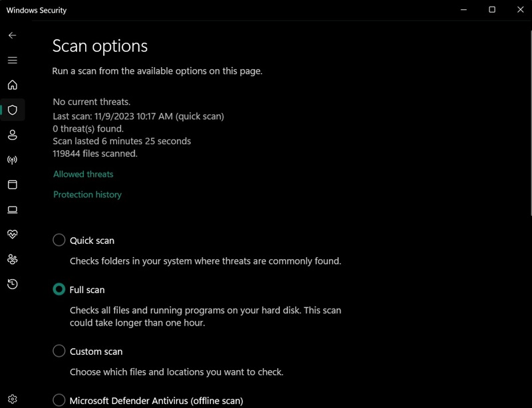
Task: Select the Virus & threat protection shield icon
Action: pyautogui.click(x=12, y=110)
